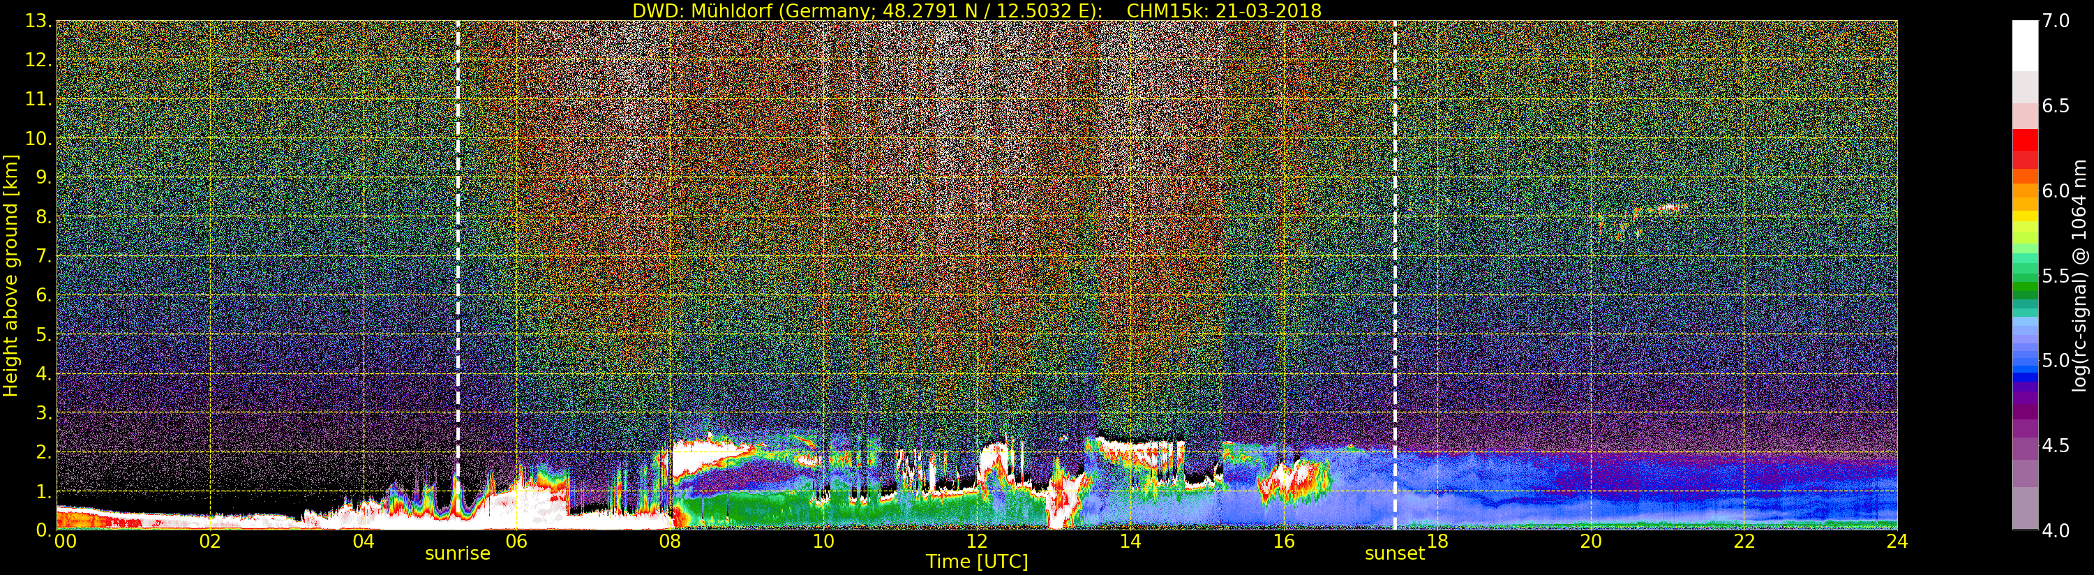Viewport: 2094px width, 575px height.
Task: Click time axis tick label '02'
Action: click(210, 542)
